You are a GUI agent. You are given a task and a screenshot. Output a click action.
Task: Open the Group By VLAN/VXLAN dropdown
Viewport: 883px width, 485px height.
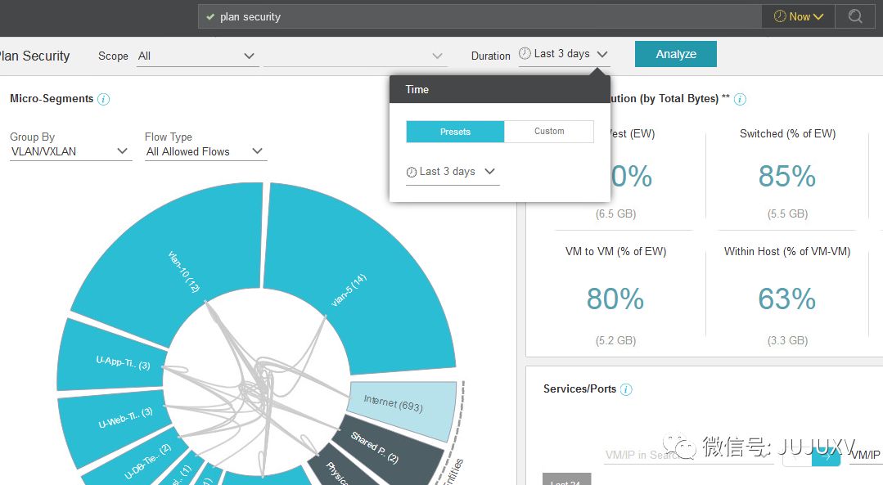click(x=70, y=151)
